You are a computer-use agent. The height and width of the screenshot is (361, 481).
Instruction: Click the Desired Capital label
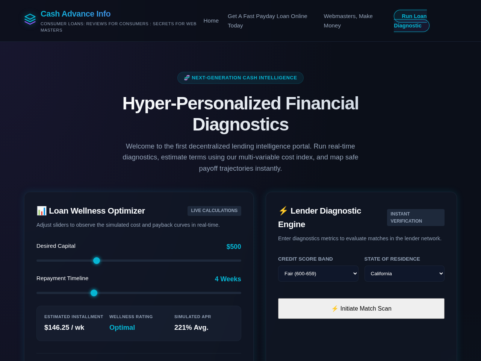coord(56,246)
